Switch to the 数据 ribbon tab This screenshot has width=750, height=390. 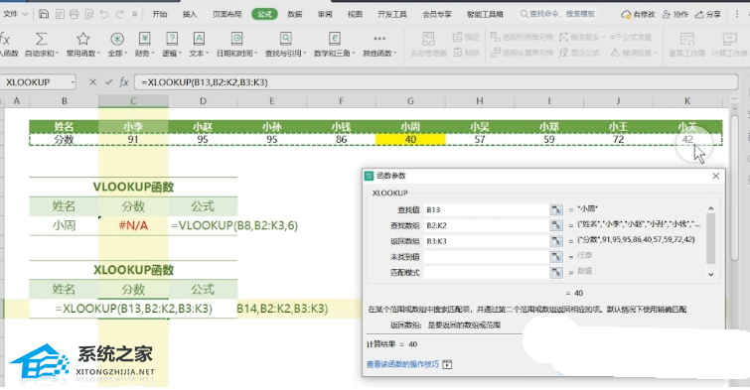click(x=295, y=14)
